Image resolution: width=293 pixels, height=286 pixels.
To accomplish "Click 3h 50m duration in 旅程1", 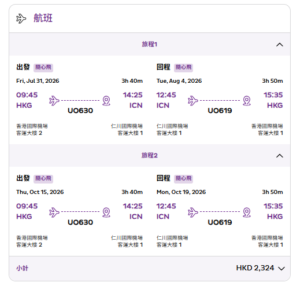I will point(272,81).
